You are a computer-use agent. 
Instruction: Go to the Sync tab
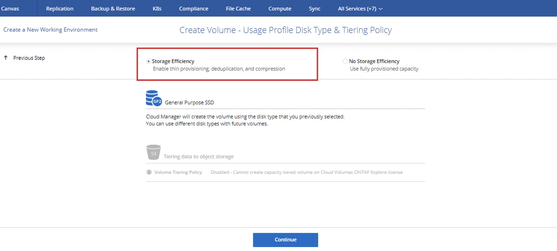314,9
